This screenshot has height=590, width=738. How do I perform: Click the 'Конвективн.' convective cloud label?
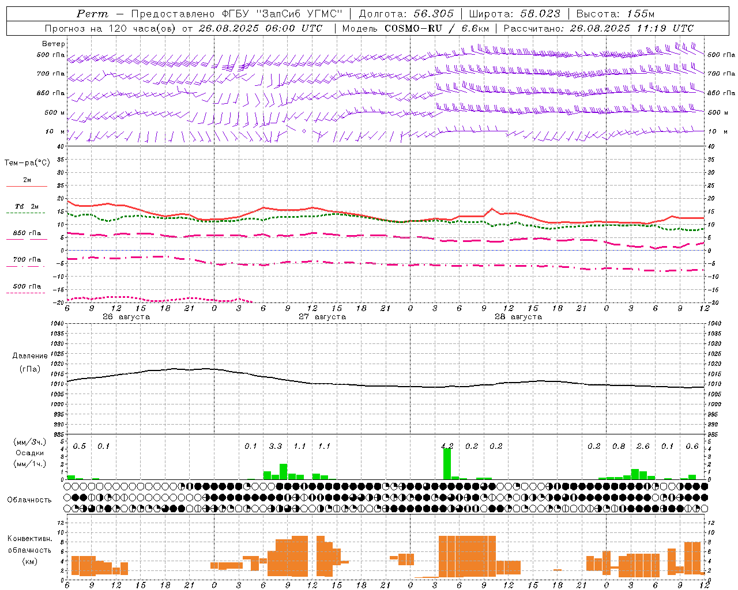[30, 539]
